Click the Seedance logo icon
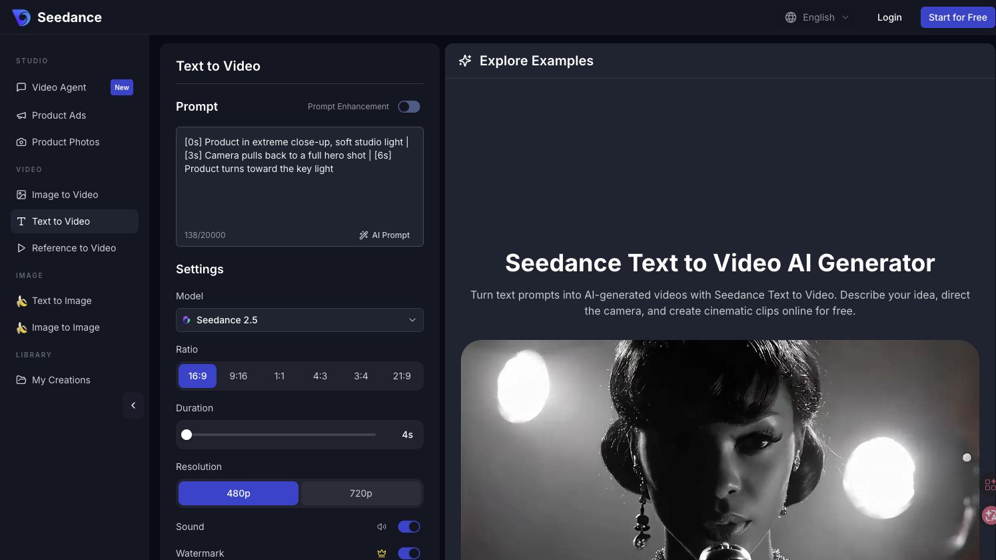The width and height of the screenshot is (996, 560). [21, 17]
